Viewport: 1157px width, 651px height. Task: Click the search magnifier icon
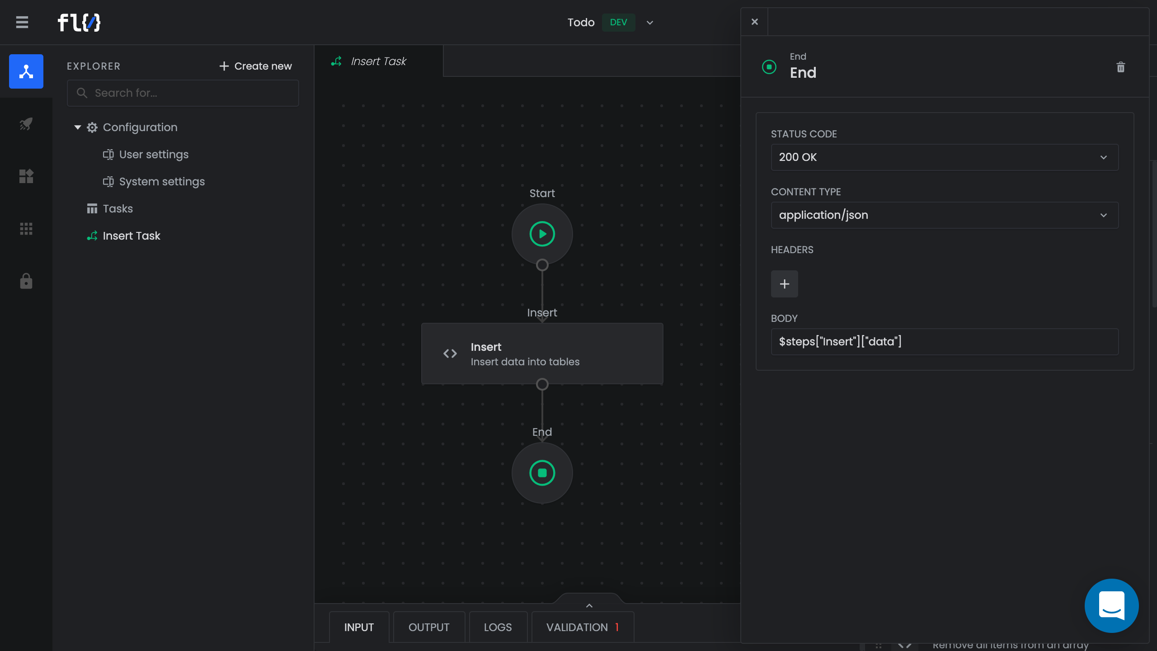click(82, 93)
